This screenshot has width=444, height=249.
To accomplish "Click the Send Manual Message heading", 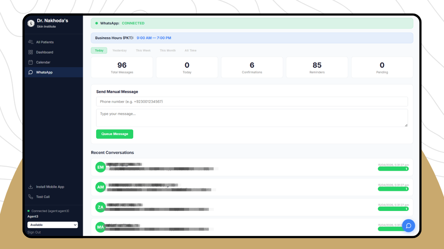I will tap(117, 92).
